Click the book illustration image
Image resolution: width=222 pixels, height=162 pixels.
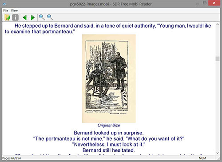pos(109,78)
